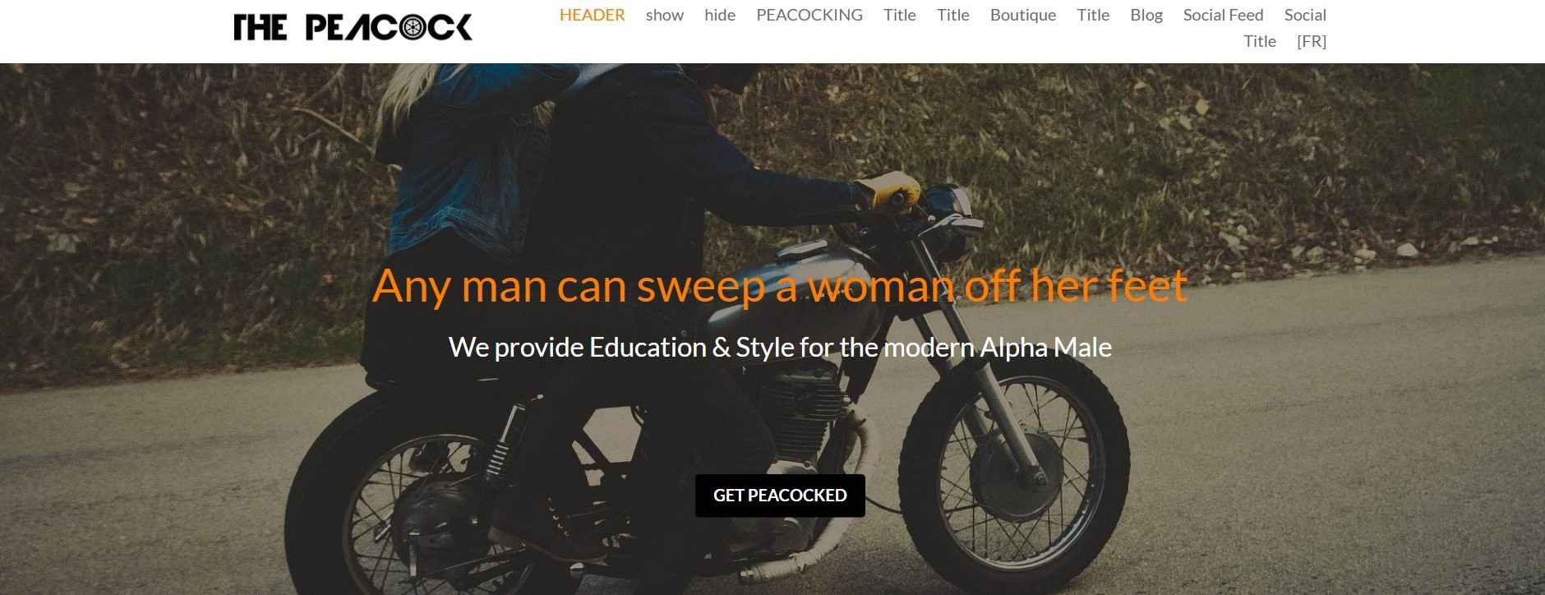
Task: Click Title link beside [FR]
Action: [x=1260, y=41]
